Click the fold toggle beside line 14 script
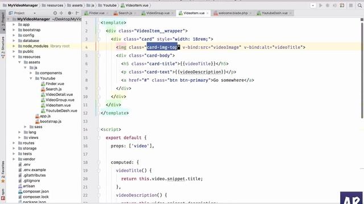The width and height of the screenshot is (364, 204). tap(98, 130)
